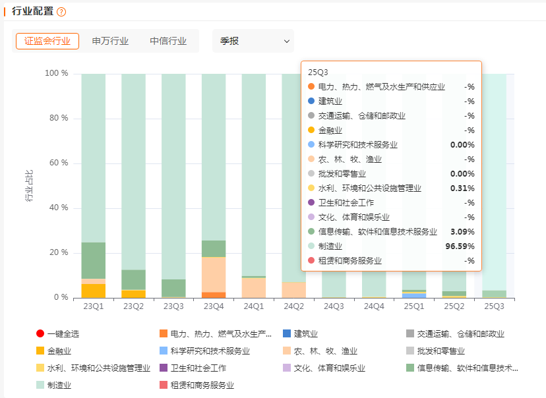Click 水利、环境和公共设施管理业 yellow legend icon
This screenshot has height=398, width=546.
pyautogui.click(x=41, y=368)
